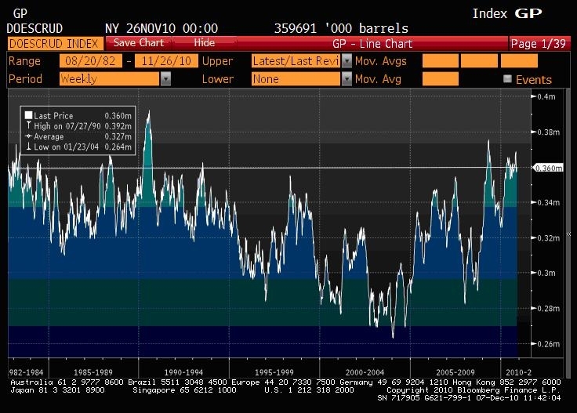Click the Latest/Last Revi upper field

coord(296,60)
